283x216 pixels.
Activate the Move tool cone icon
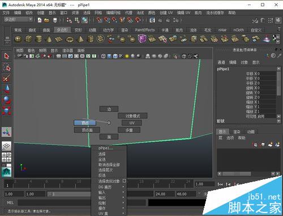(7, 89)
